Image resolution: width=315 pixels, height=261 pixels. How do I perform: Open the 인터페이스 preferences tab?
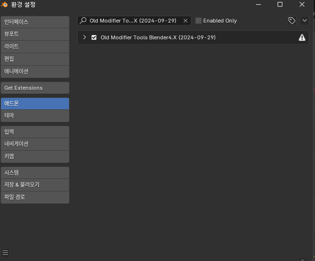pyautogui.click(x=35, y=22)
